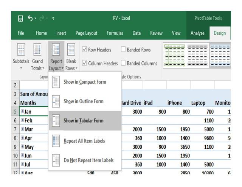Uncheck the Column Headers checkbox
The image size is (242, 187).
click(84, 63)
